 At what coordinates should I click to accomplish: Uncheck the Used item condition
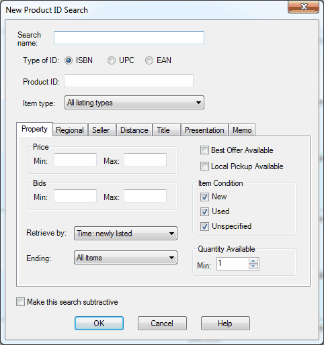point(204,211)
